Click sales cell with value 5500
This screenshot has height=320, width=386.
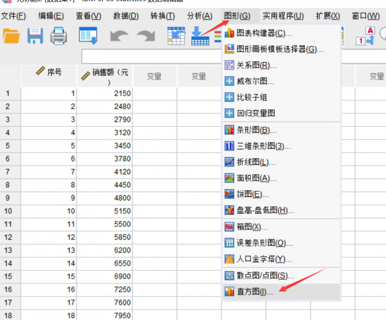pos(104,224)
